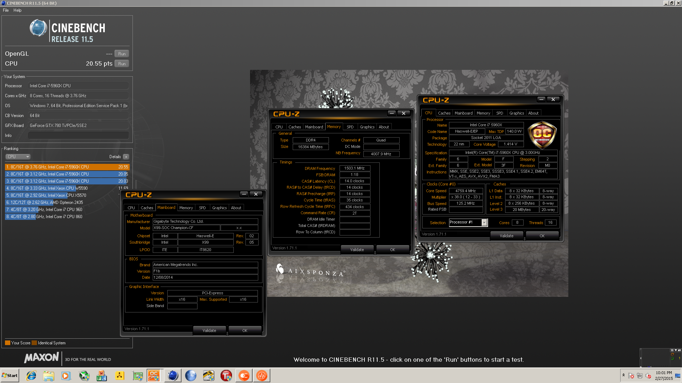Open Memory tab in the processor CPU-Z window
Viewport: 682px width, 383px height.
(x=483, y=113)
